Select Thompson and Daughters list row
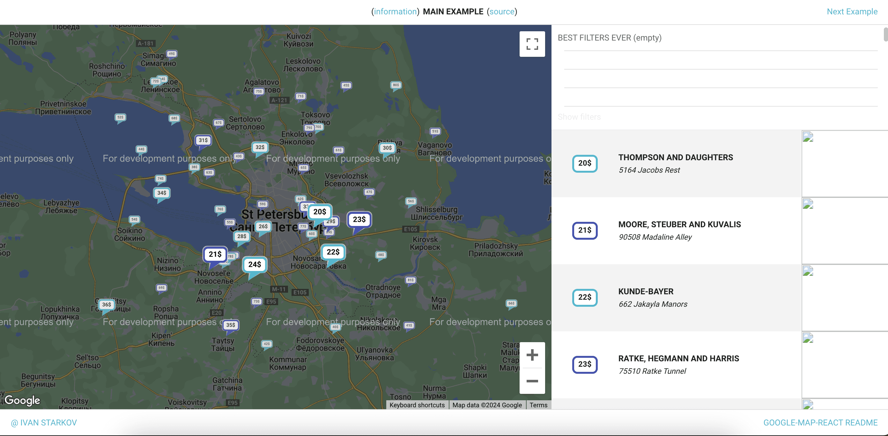Viewport: 888px width, 436px height. [x=675, y=163]
